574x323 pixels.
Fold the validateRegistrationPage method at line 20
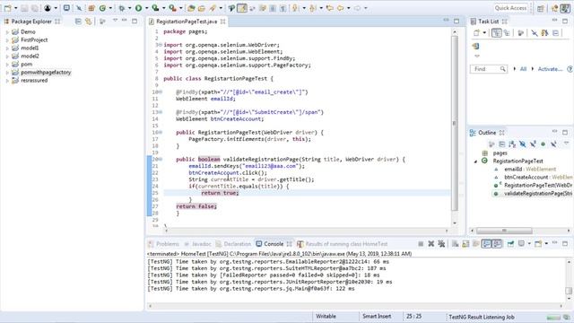pos(161,160)
